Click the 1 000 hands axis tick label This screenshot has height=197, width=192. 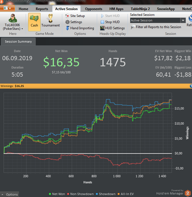click(117, 176)
